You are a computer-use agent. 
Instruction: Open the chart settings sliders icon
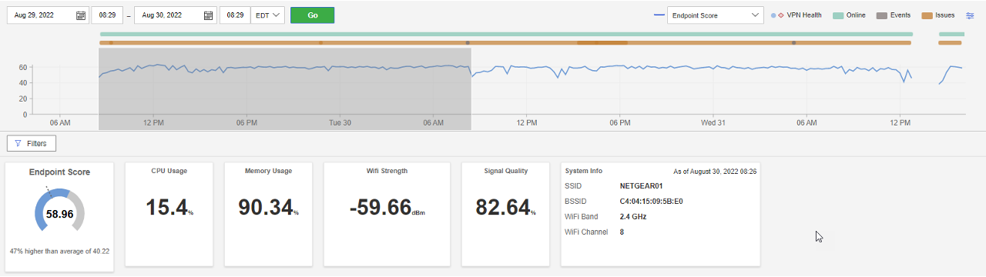coord(970,15)
